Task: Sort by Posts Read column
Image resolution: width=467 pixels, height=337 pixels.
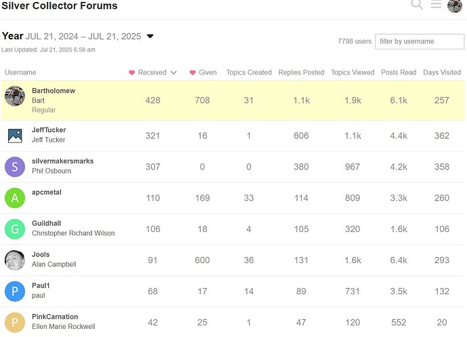Action: (399, 73)
